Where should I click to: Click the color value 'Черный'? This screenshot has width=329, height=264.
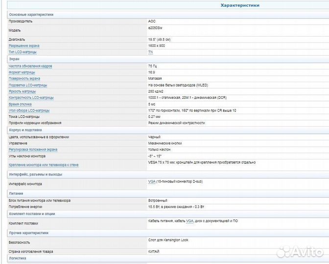coord(154,137)
